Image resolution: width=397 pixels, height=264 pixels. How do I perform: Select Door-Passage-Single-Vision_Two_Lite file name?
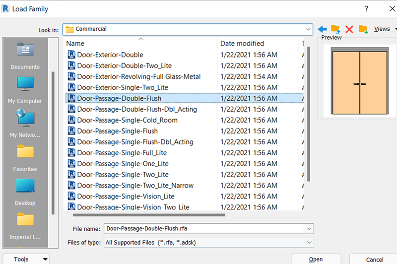click(133, 207)
